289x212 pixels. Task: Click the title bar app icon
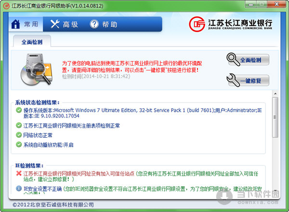click(x=6, y=6)
